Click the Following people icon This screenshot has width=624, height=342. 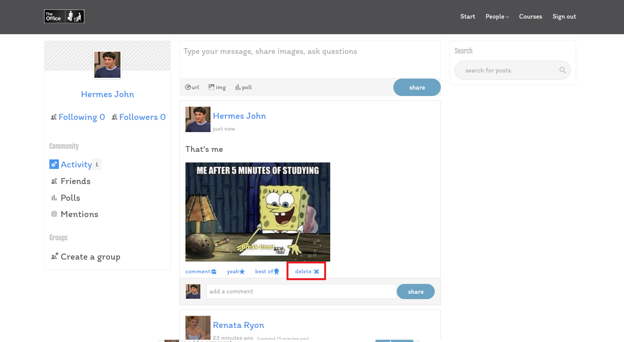pos(54,117)
